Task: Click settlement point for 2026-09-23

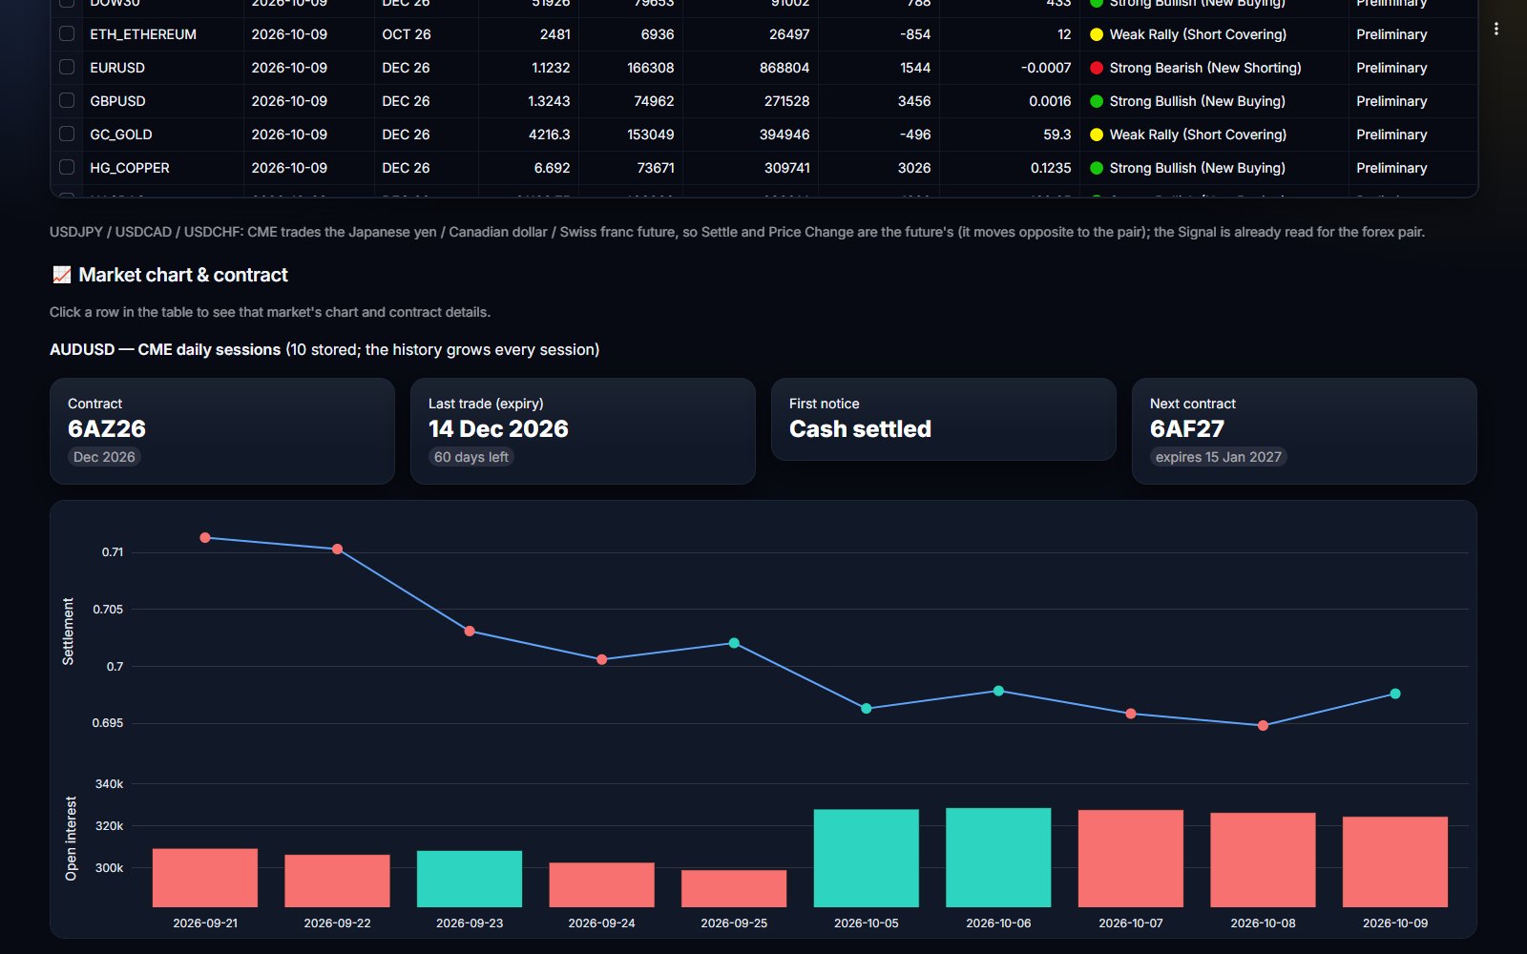Action: pos(470,632)
